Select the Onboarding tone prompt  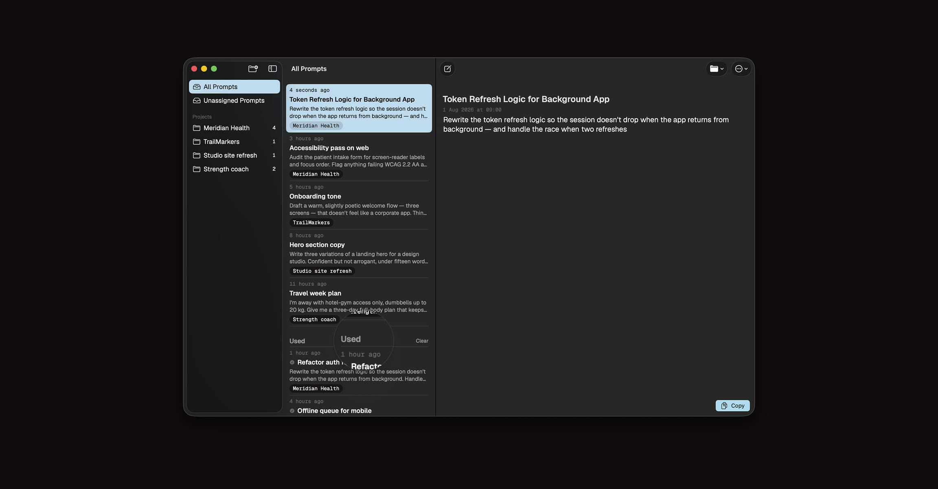coord(359,205)
